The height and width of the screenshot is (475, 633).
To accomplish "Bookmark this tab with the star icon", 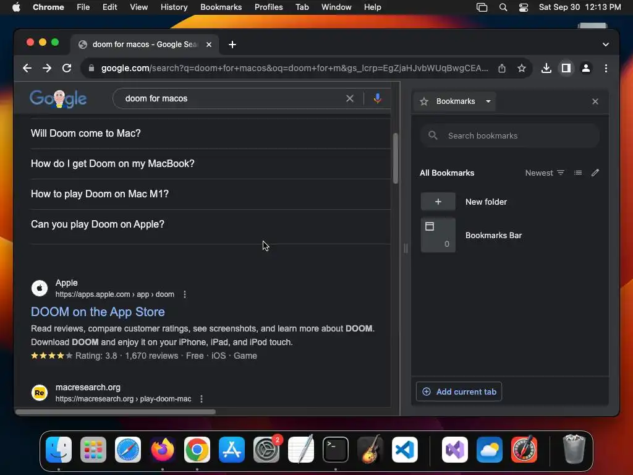I will pyautogui.click(x=522, y=68).
